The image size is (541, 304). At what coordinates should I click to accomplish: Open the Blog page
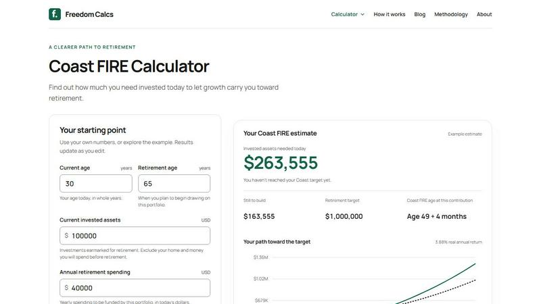(419, 14)
